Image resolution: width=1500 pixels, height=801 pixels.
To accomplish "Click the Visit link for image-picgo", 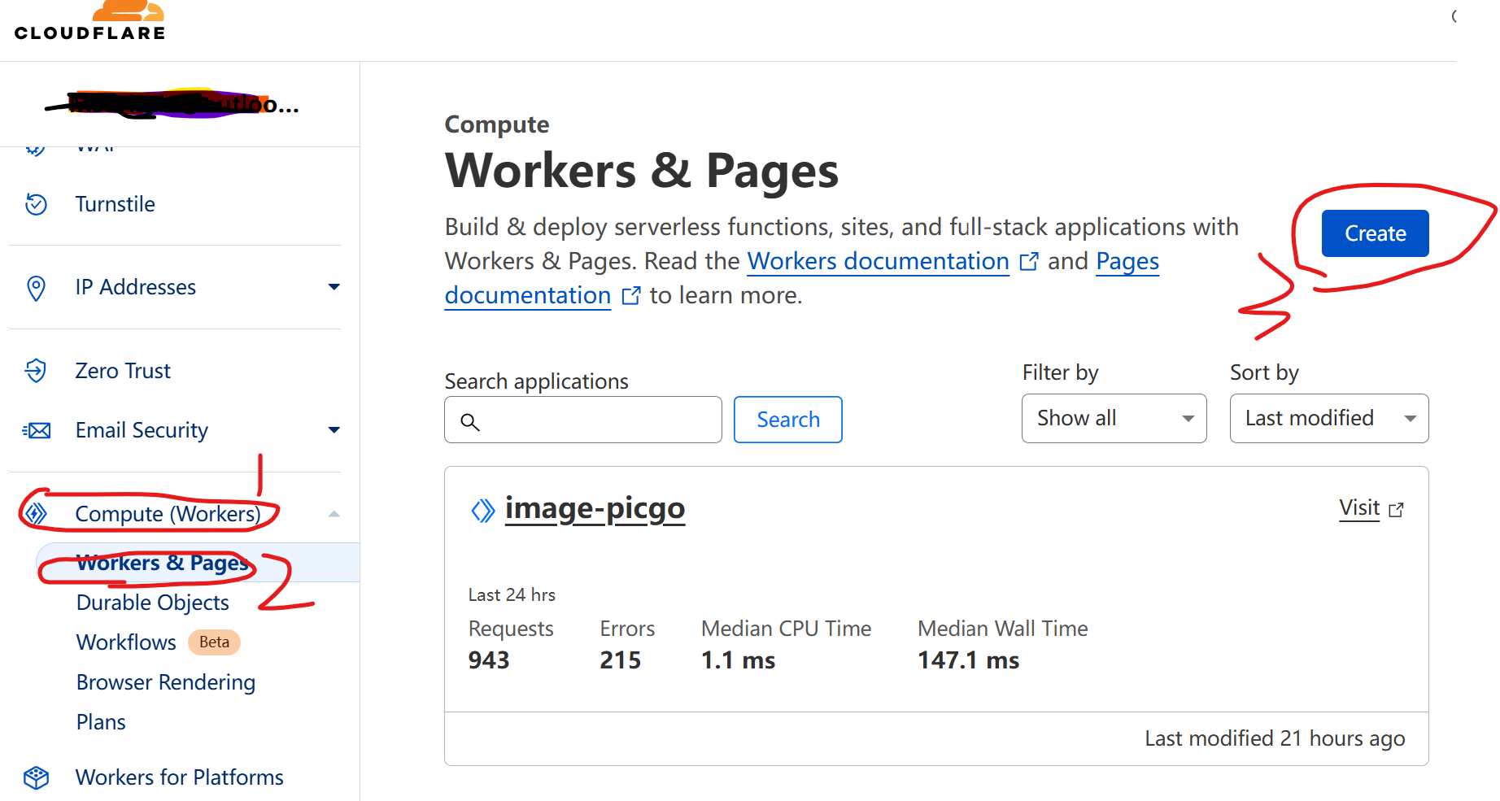I will pos(1359,508).
